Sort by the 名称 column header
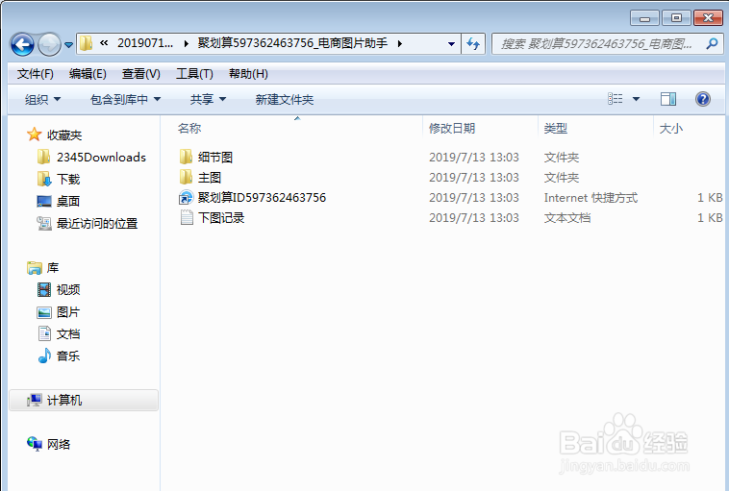Screen dimensions: 729x491 point(189,128)
